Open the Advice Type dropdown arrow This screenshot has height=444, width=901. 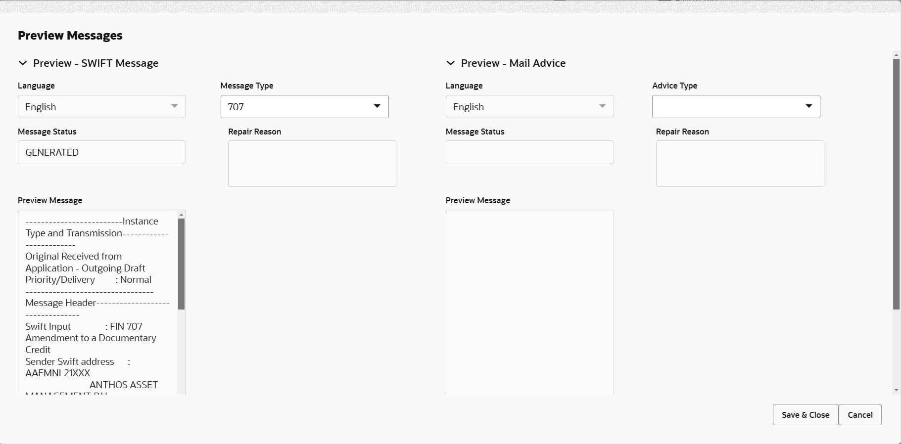808,106
